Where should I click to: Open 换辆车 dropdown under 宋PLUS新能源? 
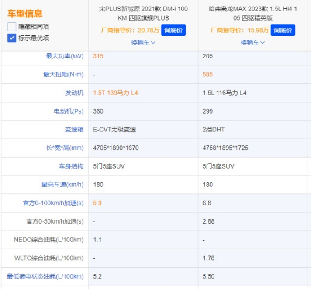[143, 42]
